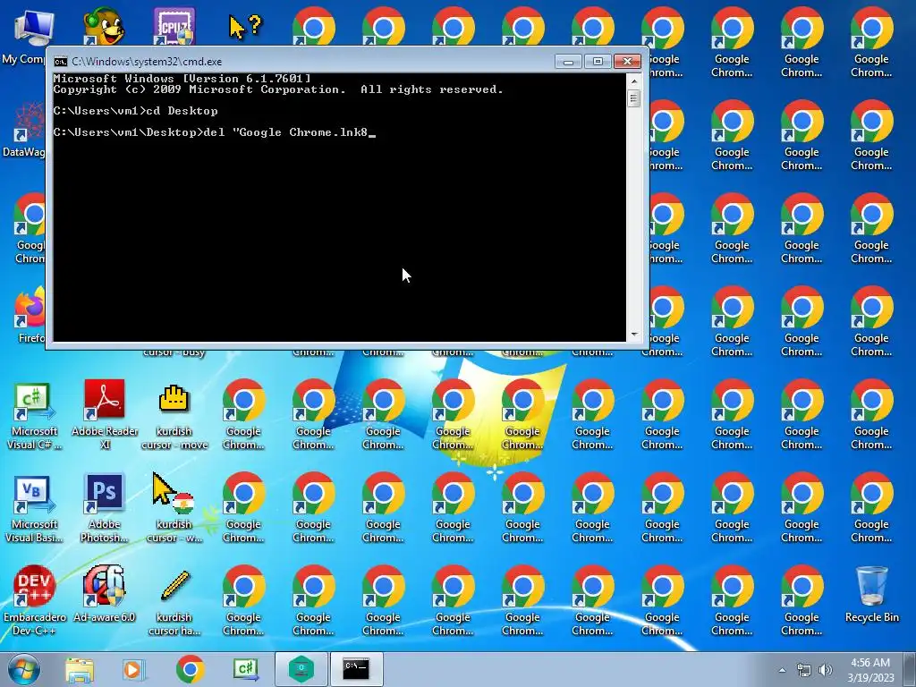Click the cmd.exe taskbar button
Image resolution: width=916 pixels, height=687 pixels.
tap(356, 669)
